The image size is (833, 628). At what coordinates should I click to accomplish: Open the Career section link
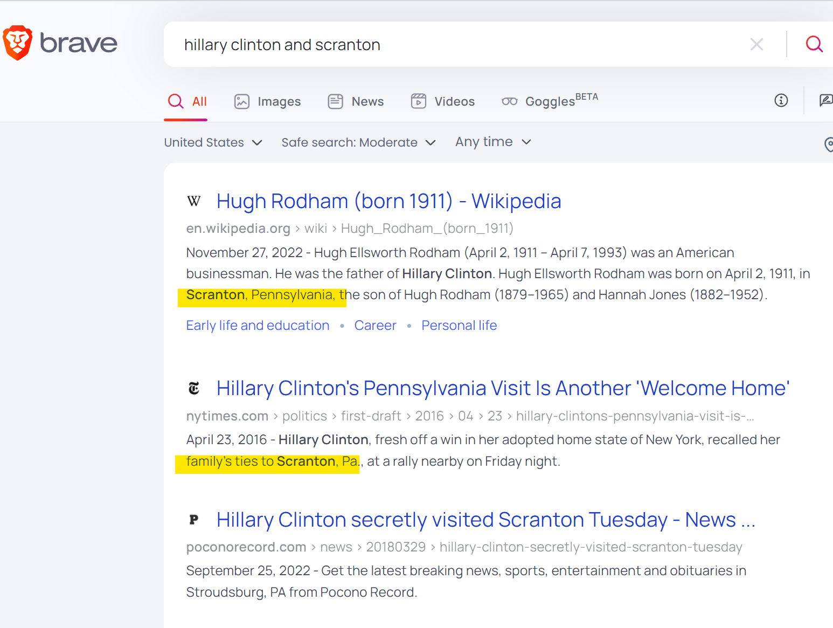point(375,326)
